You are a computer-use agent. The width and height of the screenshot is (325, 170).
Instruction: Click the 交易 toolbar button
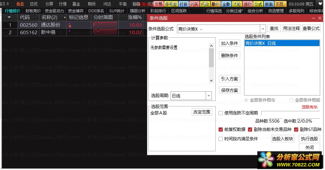(159, 4)
